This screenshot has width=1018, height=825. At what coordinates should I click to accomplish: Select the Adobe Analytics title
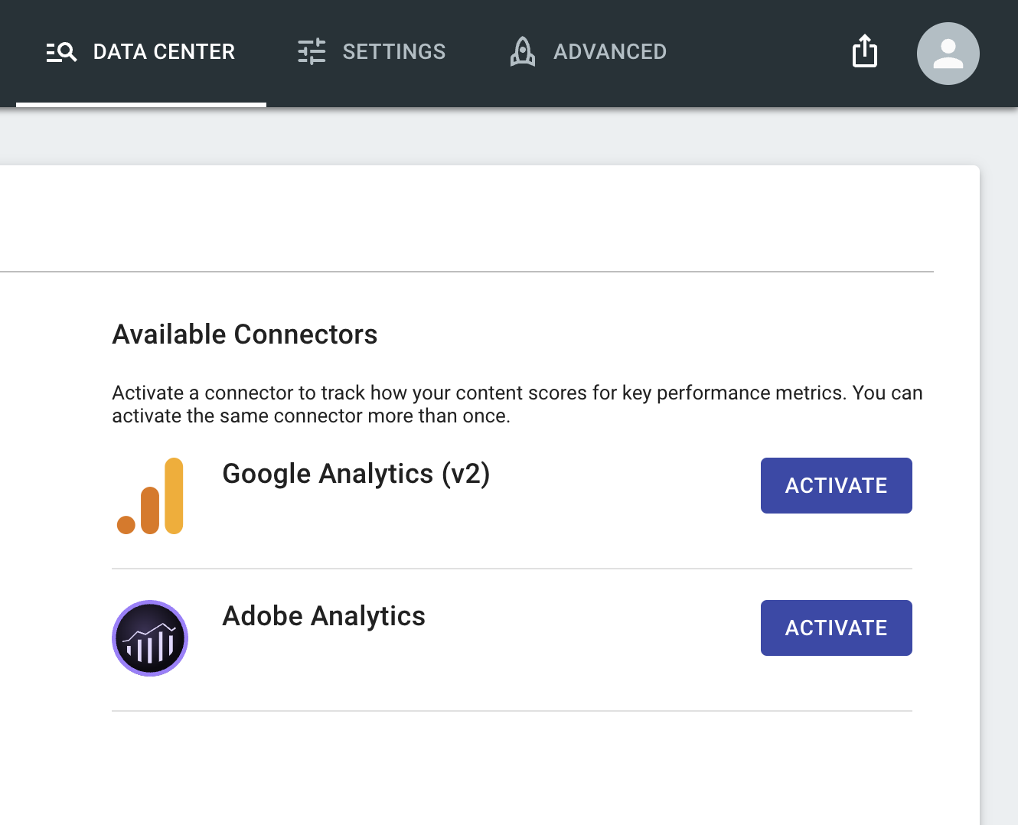(324, 616)
